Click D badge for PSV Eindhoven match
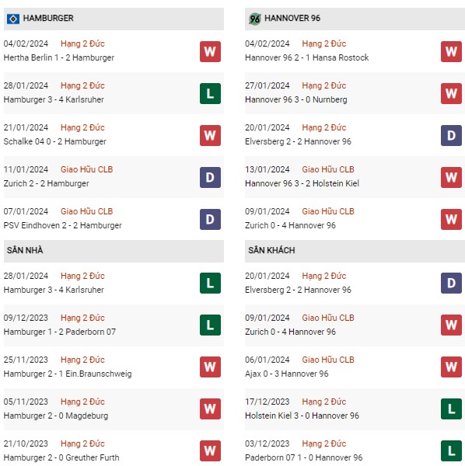This screenshot has width=465, height=466. coord(210,219)
